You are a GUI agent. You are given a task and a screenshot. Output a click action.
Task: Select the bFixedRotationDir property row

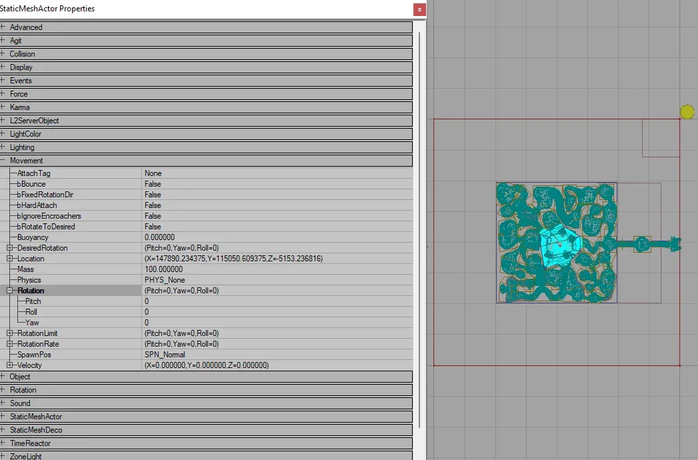[206, 195]
